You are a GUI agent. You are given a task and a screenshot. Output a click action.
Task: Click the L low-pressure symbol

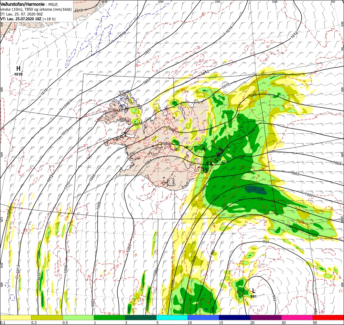[254, 291]
